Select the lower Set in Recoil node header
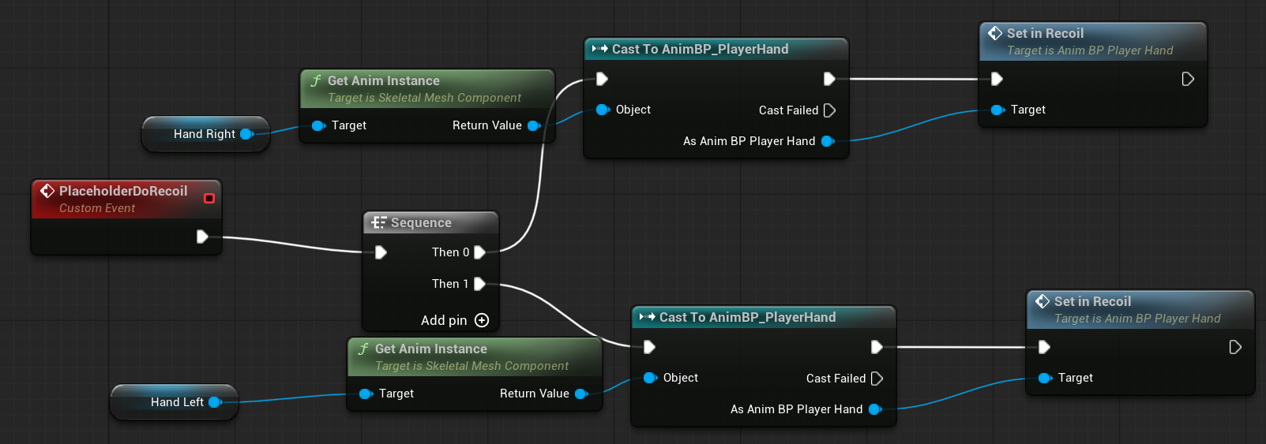This screenshot has width=1266, height=444. click(x=1092, y=301)
